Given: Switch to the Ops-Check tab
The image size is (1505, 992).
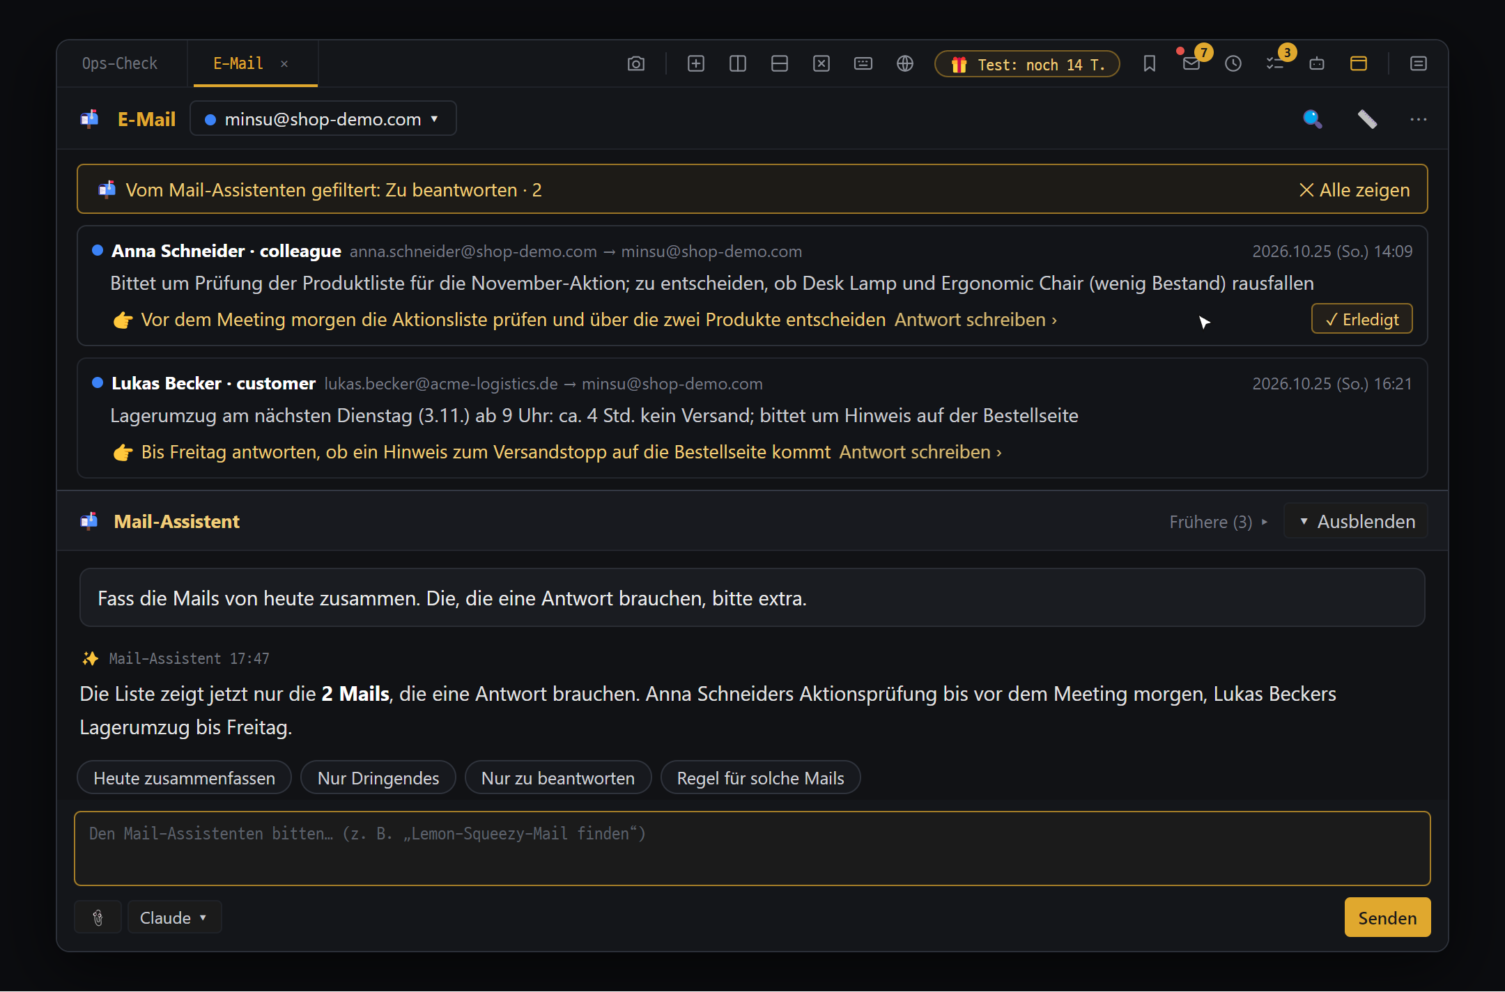Looking at the screenshot, I should [x=120, y=63].
